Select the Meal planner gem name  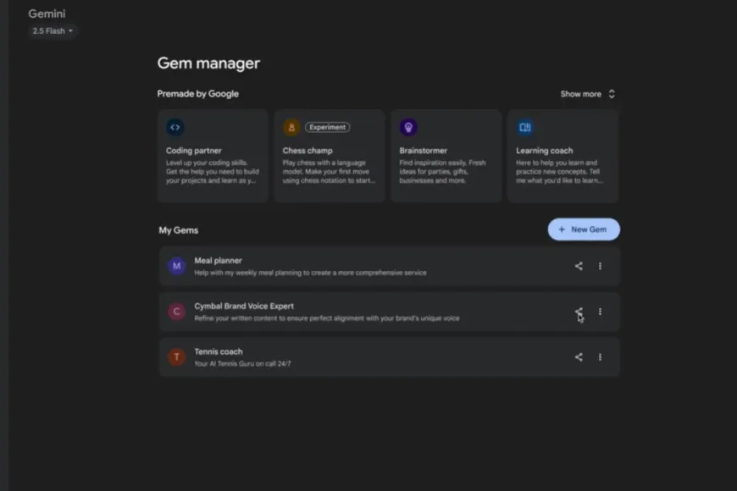(218, 261)
